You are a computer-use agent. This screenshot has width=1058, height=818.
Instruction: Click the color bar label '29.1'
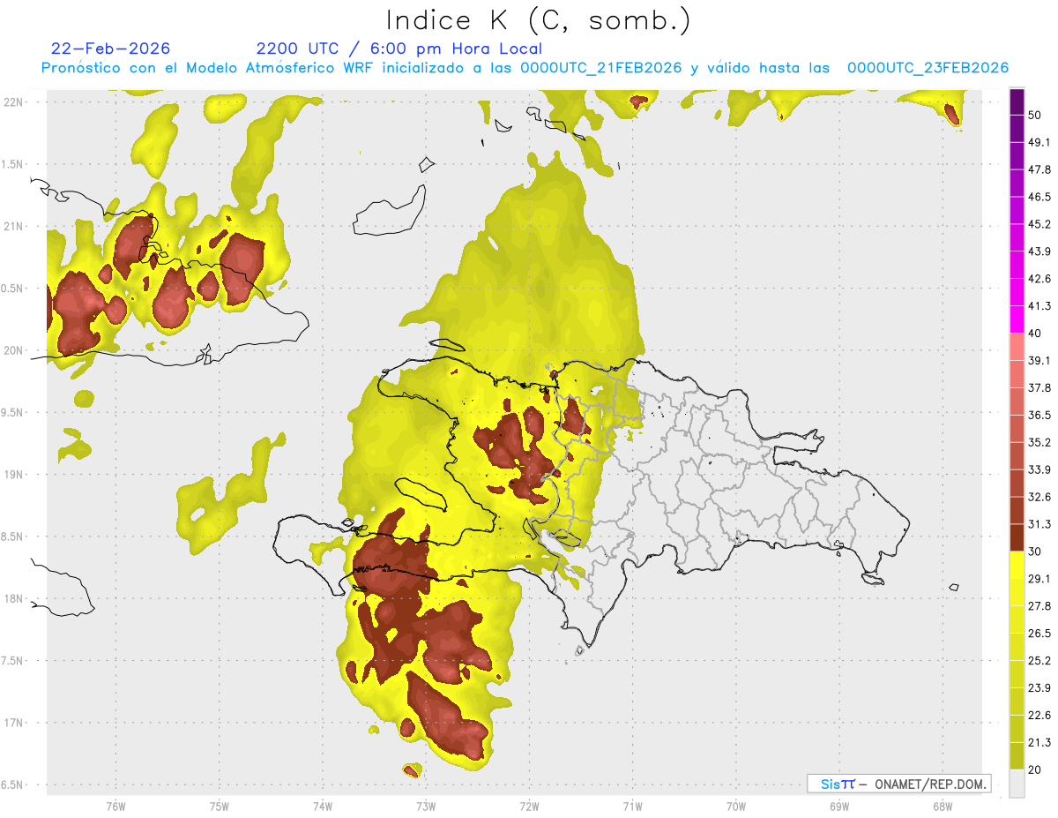[1040, 578]
